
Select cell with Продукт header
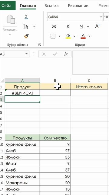22,86
